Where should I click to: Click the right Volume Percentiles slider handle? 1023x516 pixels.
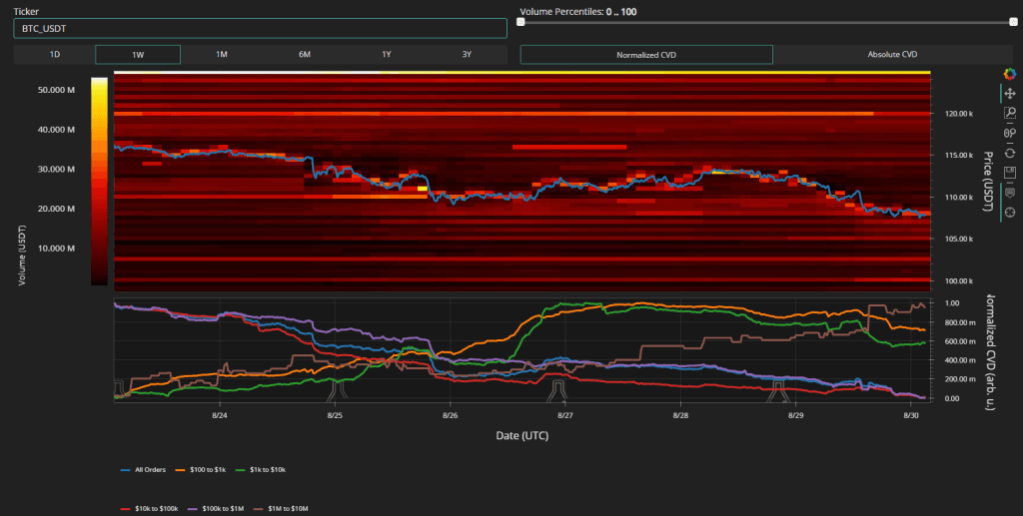(x=1014, y=22)
